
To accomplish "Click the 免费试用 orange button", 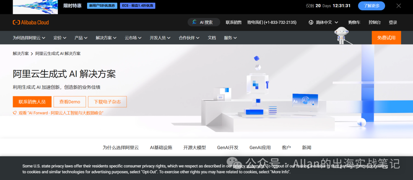I will click(x=386, y=38).
